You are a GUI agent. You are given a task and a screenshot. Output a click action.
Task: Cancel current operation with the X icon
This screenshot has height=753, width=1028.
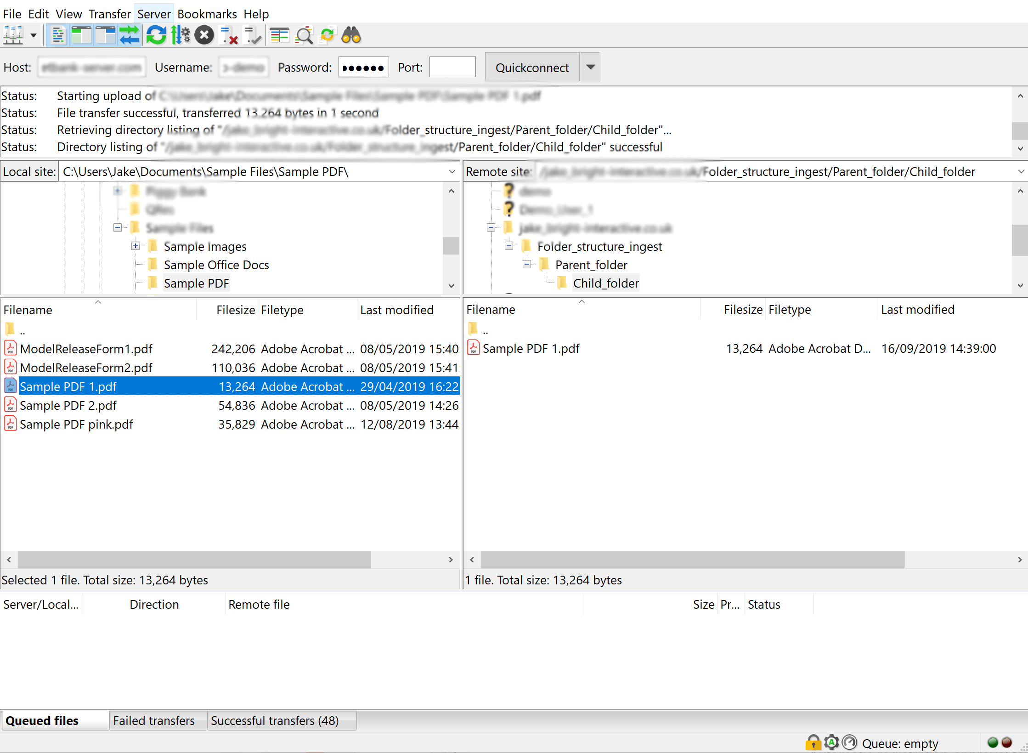click(204, 35)
